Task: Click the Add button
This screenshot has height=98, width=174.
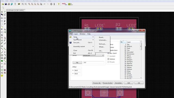Action: coord(129,83)
